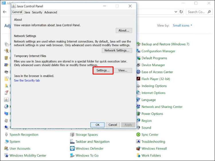Click the search magnifier icon

point(209,12)
